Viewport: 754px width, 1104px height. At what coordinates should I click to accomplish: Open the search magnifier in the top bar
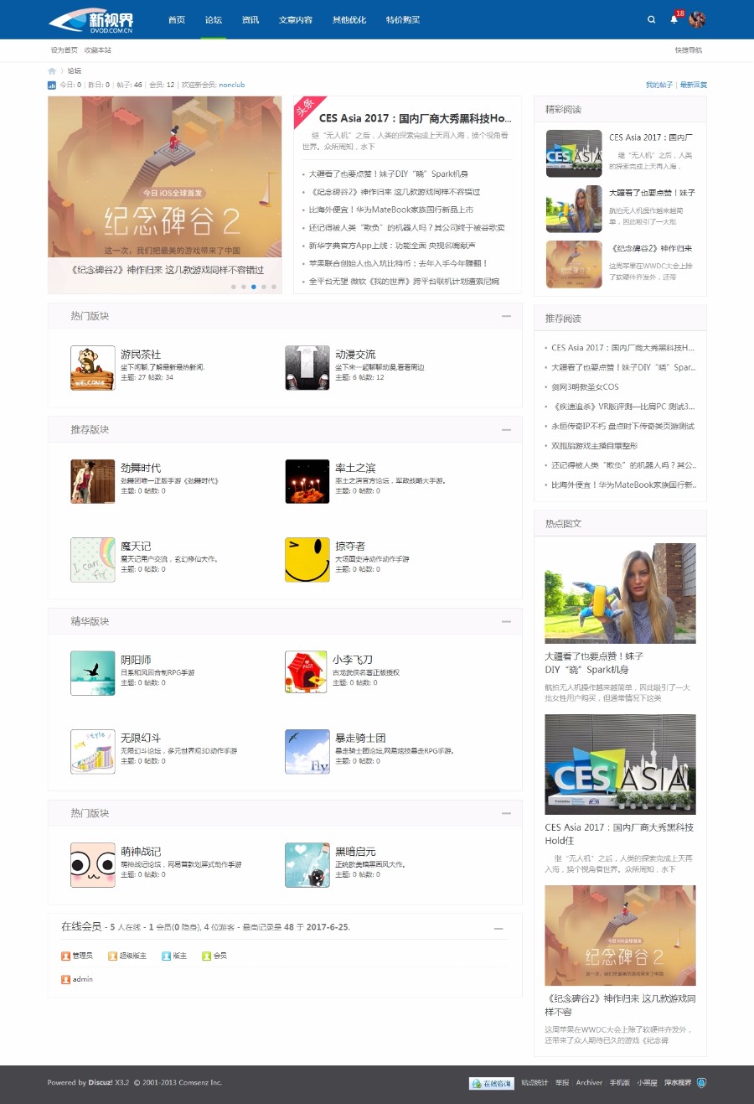pos(652,19)
